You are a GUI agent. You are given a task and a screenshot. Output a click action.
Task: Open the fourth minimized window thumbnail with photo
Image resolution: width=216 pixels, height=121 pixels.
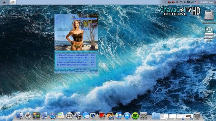pyautogui.click(x=189, y=116)
